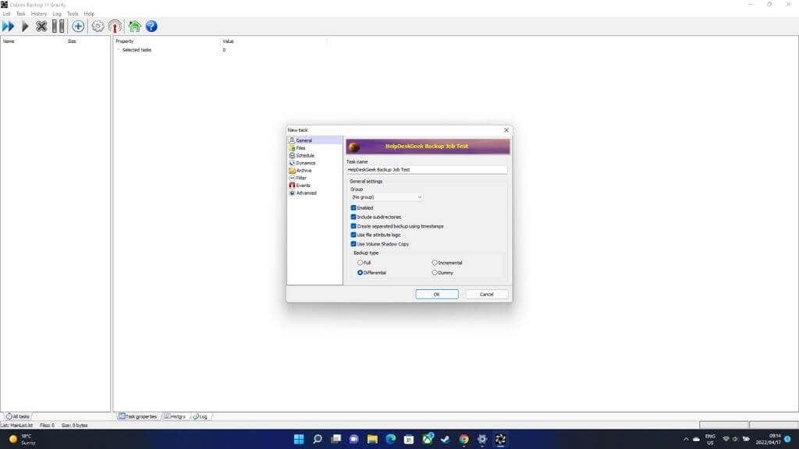
Task: Switch to the History tab at bottom
Action: coord(175,416)
